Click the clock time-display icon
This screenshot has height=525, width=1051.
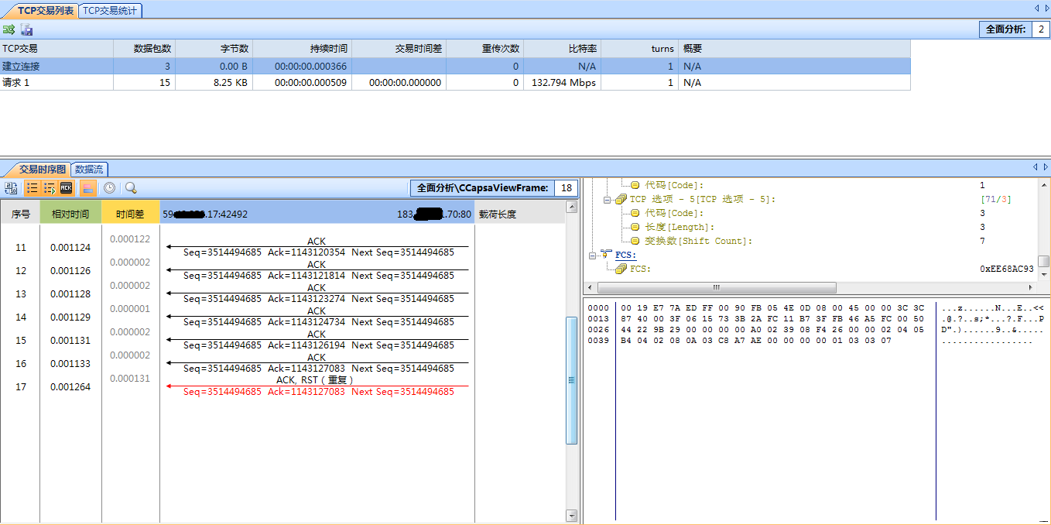(x=110, y=187)
